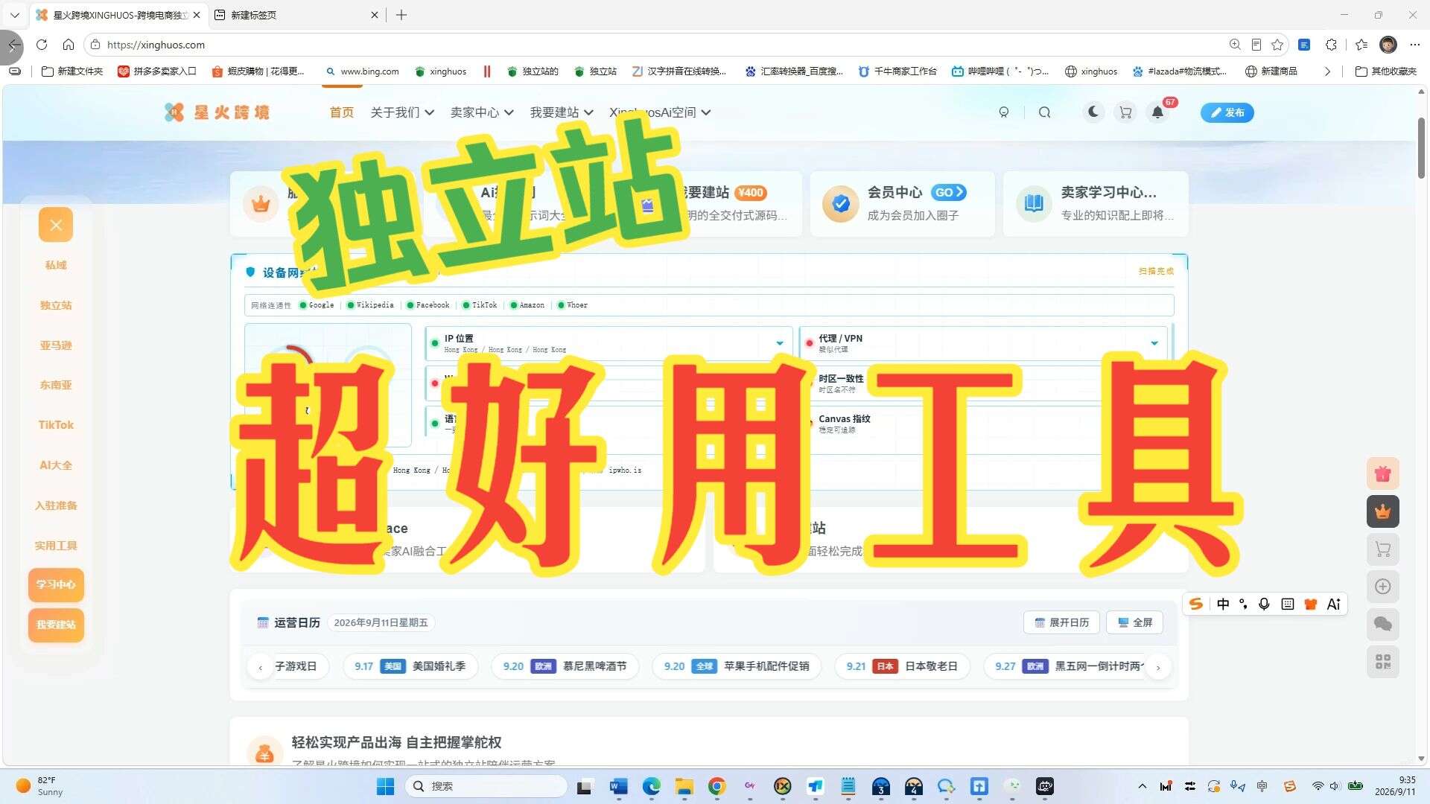Click the header search magnifier icon
This screenshot has width=1430, height=804.
[1044, 112]
